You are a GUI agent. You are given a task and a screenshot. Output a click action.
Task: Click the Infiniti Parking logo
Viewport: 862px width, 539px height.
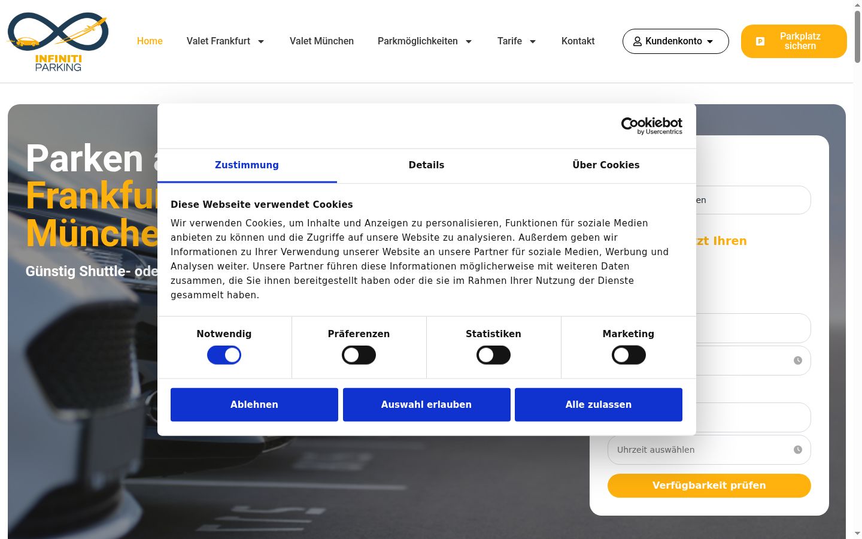pos(57,41)
